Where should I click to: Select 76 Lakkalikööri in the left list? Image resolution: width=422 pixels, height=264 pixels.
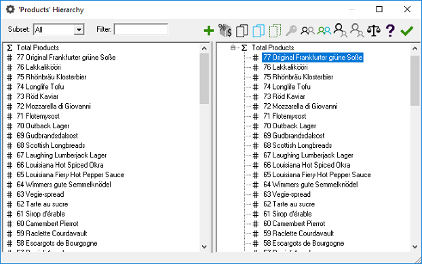pos(39,67)
